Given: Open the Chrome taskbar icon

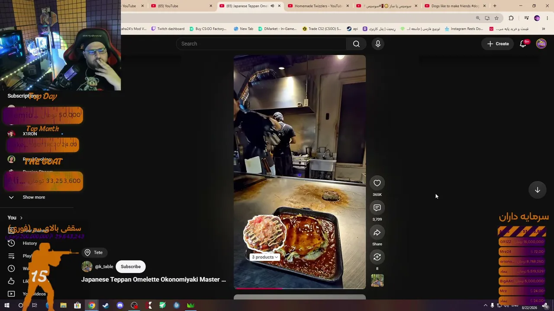Looking at the screenshot, I should pos(92,305).
